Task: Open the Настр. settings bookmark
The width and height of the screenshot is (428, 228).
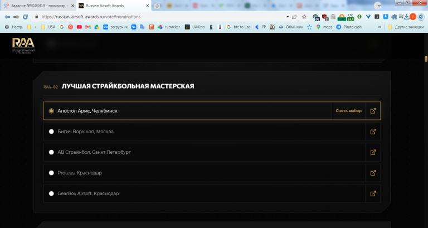Action: click(x=13, y=27)
